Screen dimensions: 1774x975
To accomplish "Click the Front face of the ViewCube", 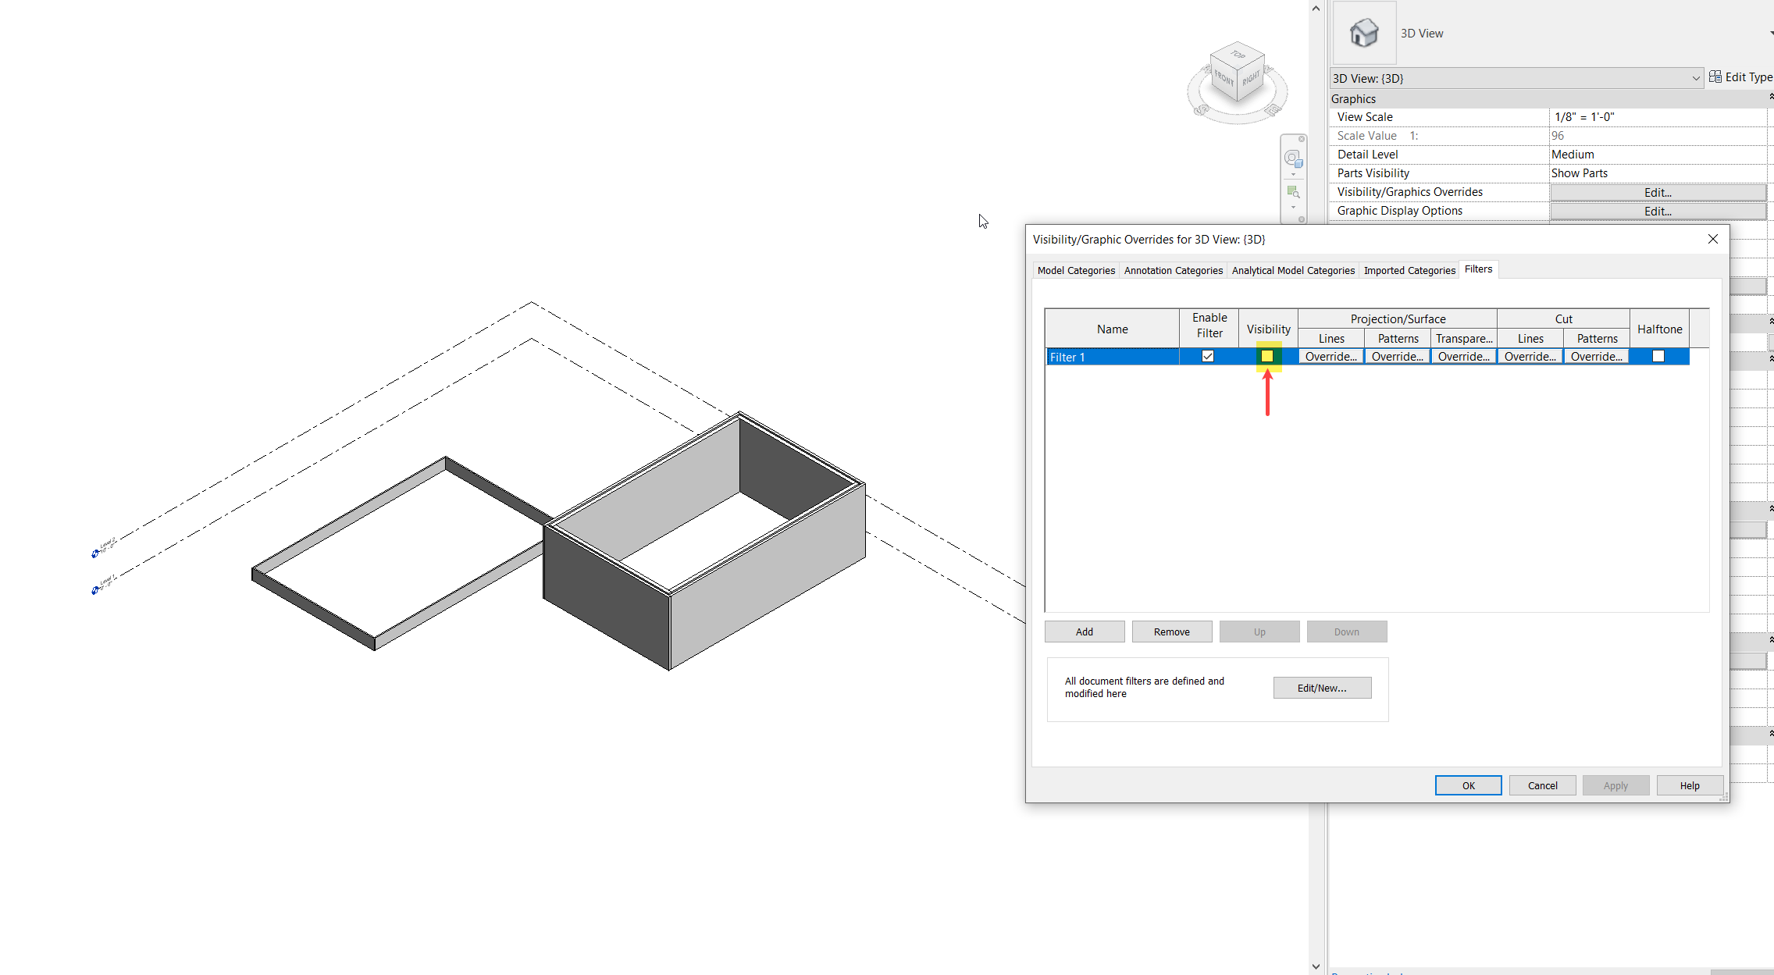I will point(1224,78).
